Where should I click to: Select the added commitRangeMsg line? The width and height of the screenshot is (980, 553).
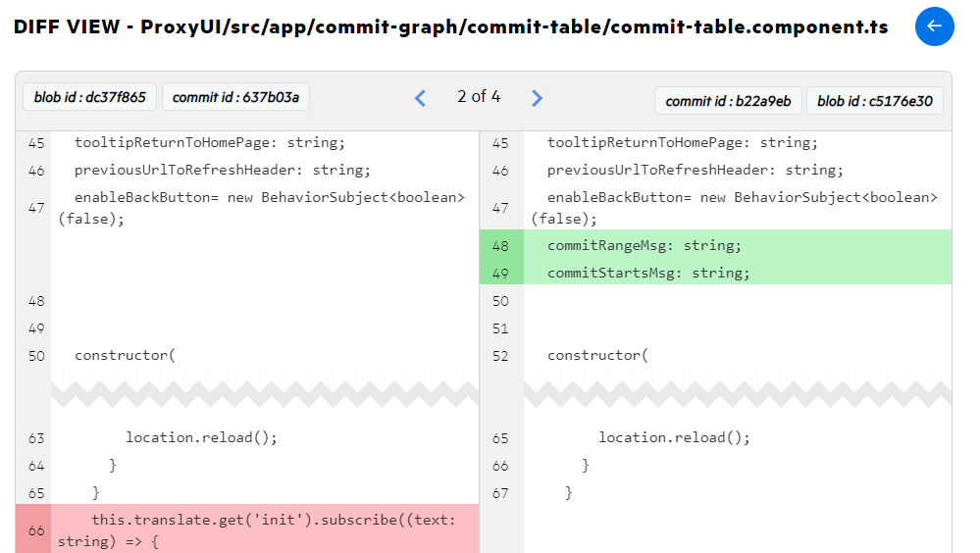tap(645, 245)
